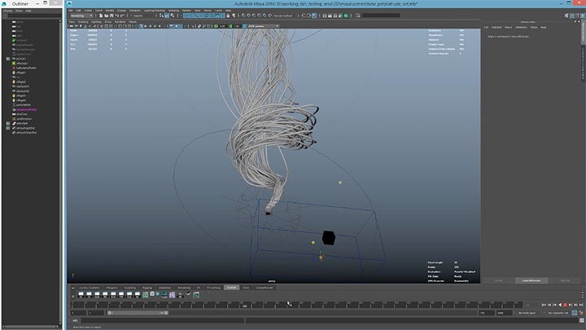Open the File menu
Viewport: 586px width, 330px height.
71,11
